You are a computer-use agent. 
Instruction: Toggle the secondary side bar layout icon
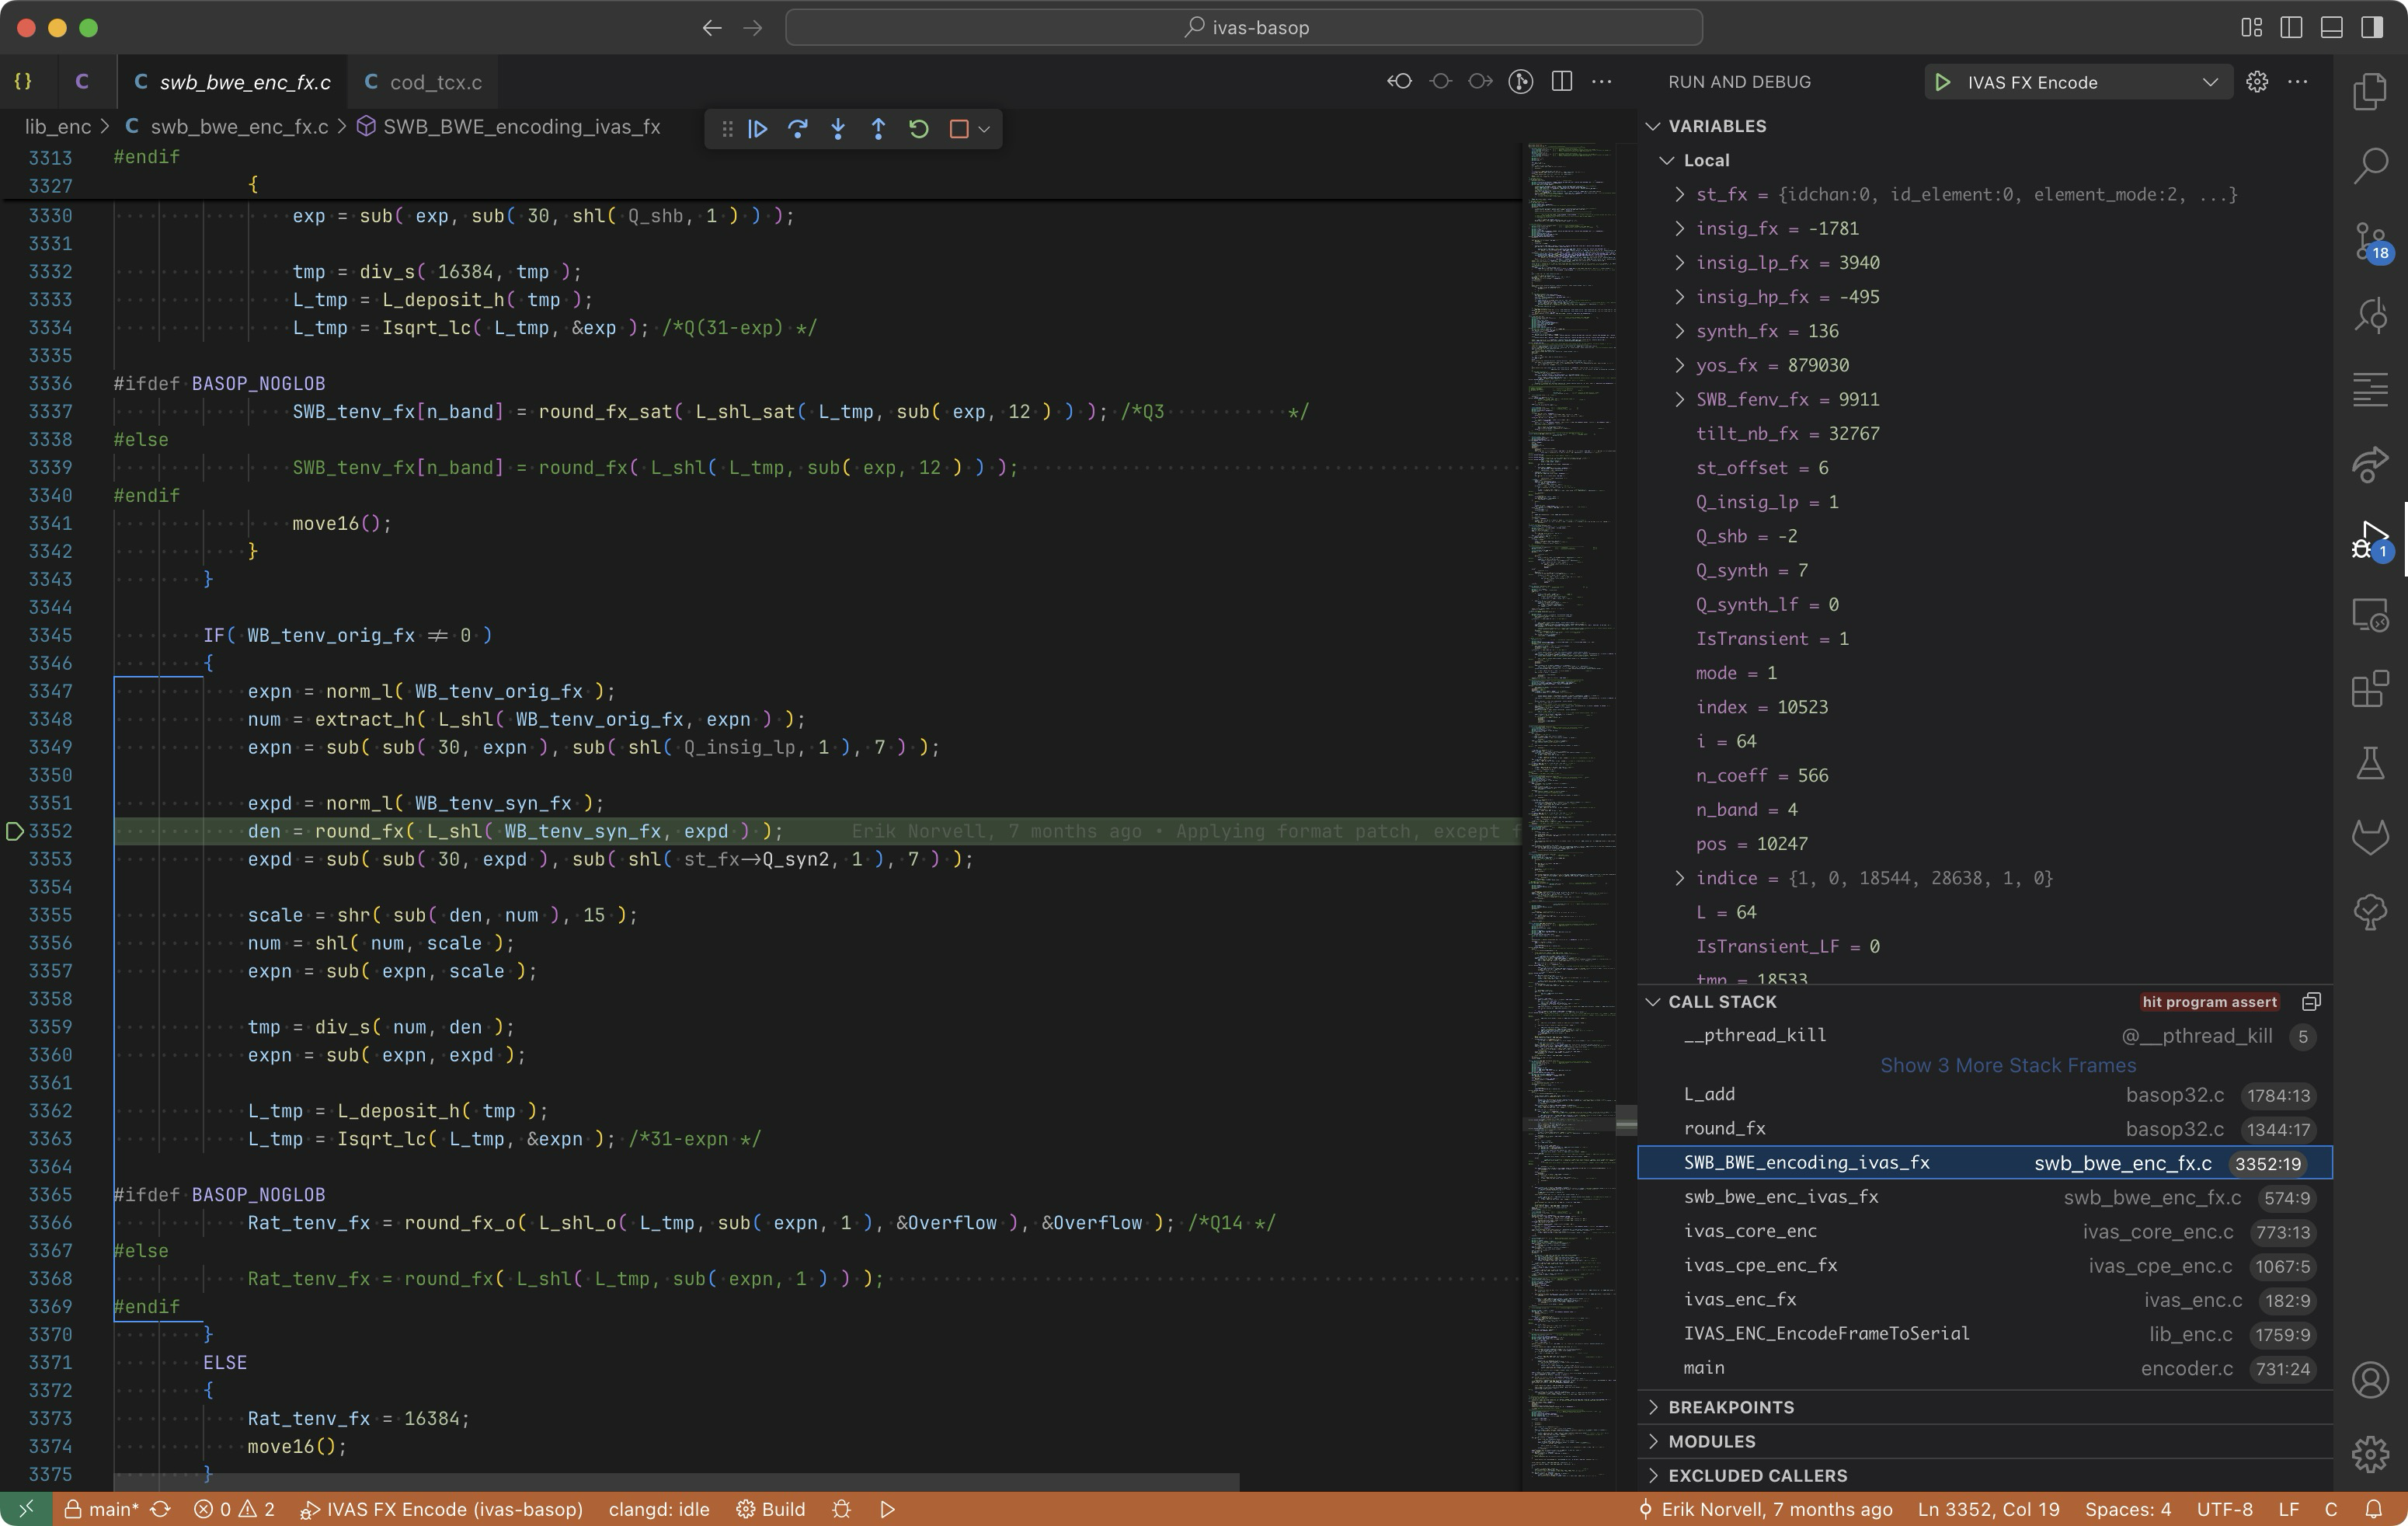coord(2372,27)
